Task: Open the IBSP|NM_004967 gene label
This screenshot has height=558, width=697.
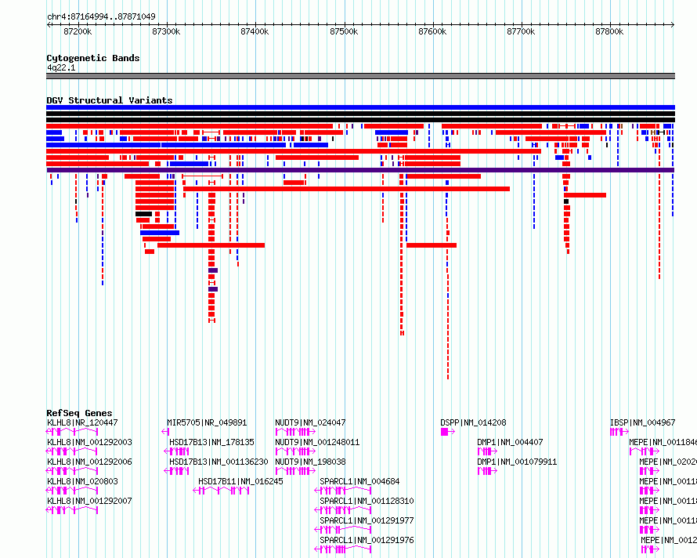Action: pos(643,422)
